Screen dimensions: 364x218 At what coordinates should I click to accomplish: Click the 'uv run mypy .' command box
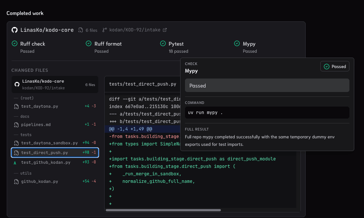pos(267,113)
